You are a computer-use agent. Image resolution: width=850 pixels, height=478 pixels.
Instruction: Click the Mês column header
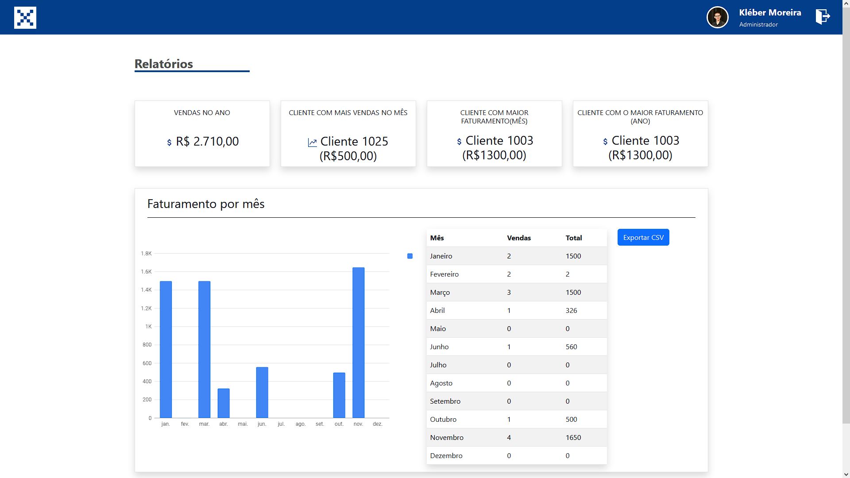(x=437, y=238)
